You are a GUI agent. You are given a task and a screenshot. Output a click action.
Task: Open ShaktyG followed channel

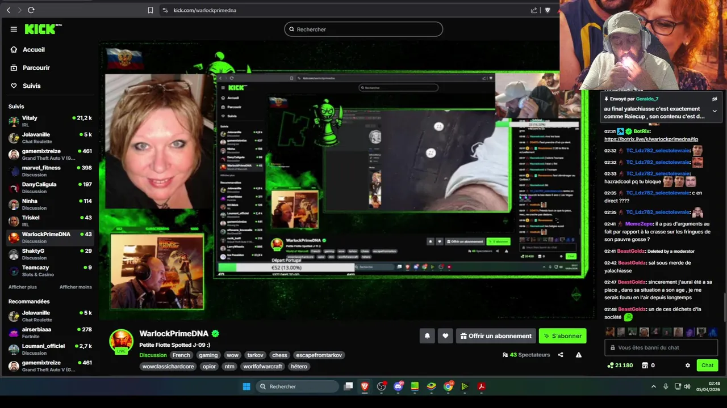pyautogui.click(x=50, y=254)
